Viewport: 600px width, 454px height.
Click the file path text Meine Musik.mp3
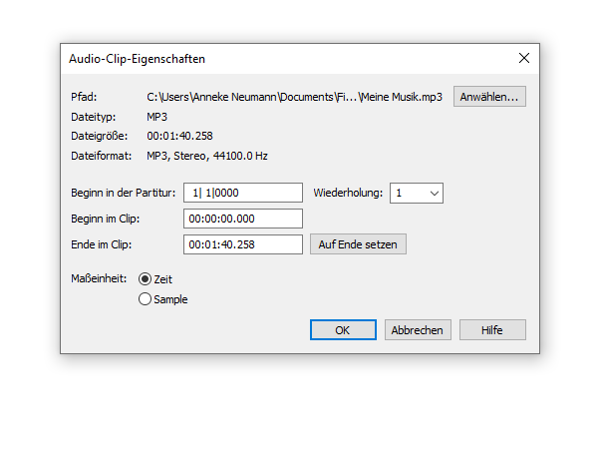click(x=401, y=97)
